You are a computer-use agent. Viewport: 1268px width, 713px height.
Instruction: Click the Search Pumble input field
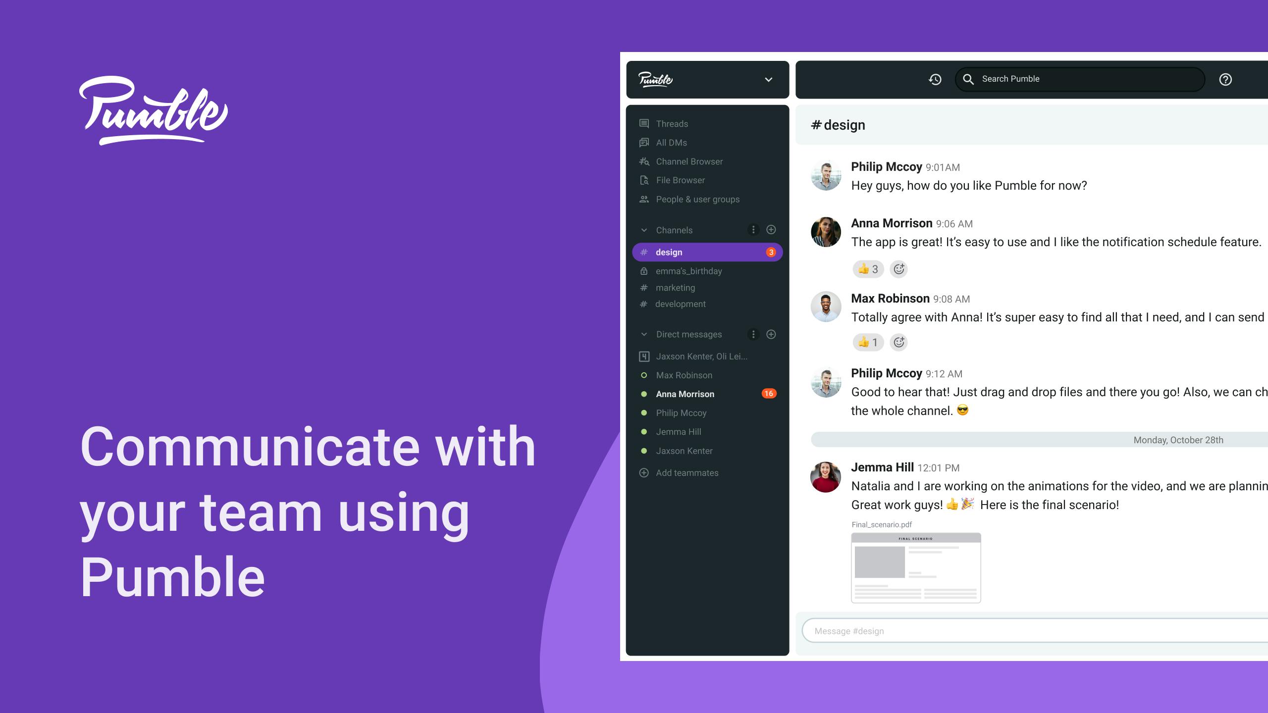[1082, 79]
